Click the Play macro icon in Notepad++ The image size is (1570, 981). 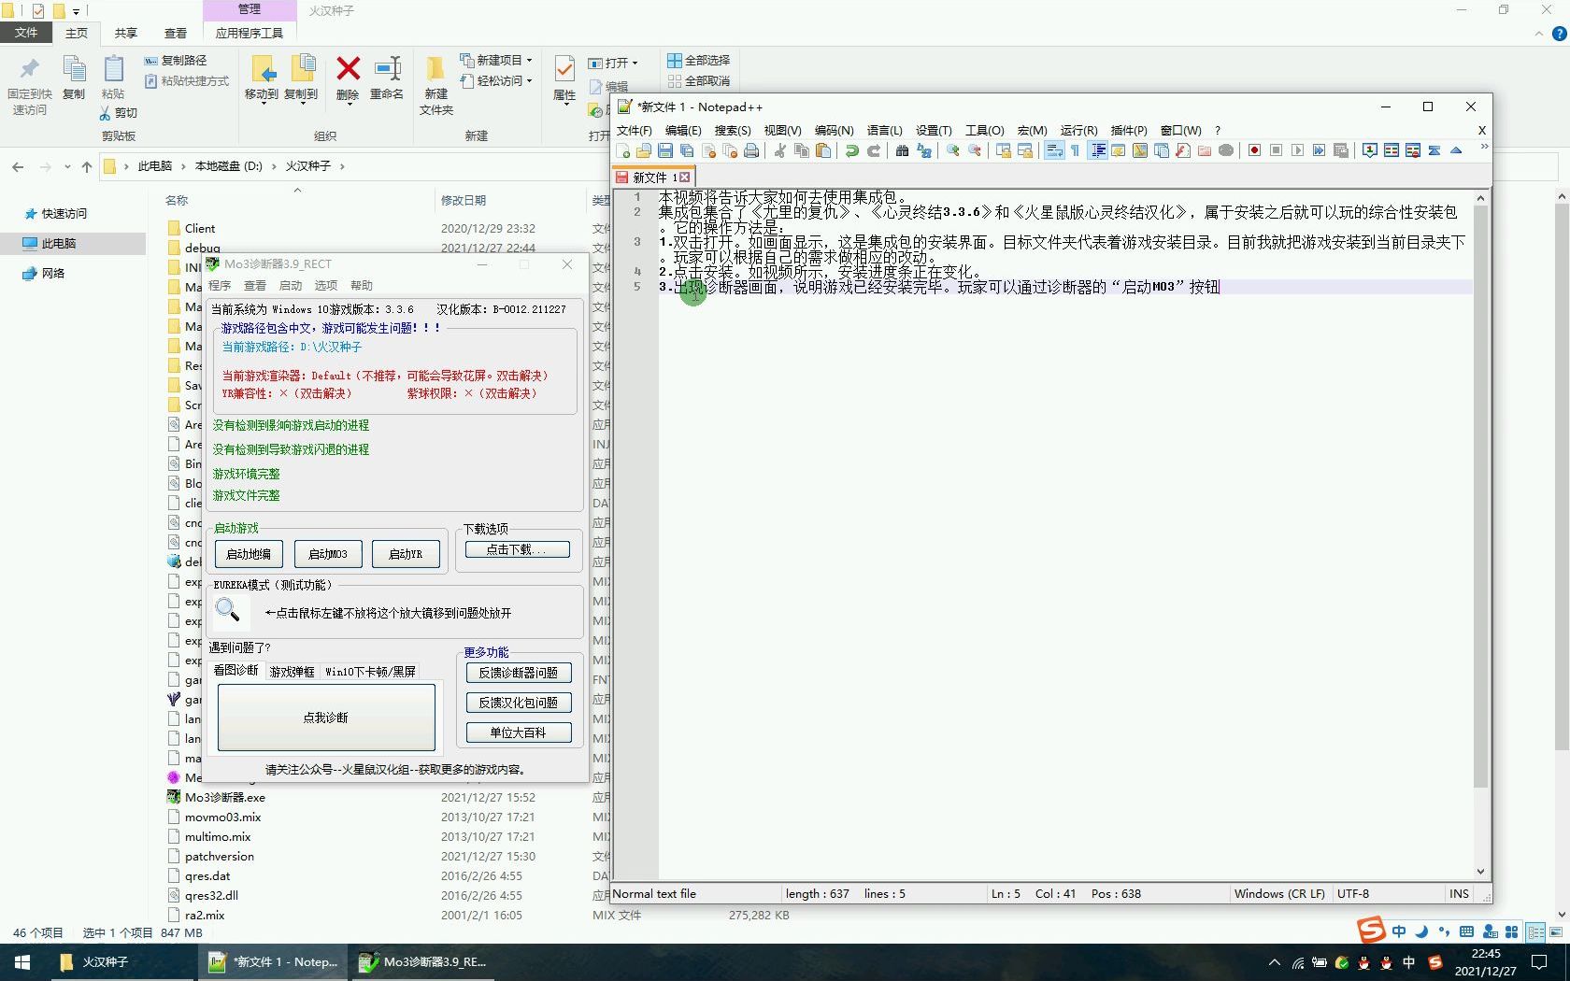tap(1297, 150)
